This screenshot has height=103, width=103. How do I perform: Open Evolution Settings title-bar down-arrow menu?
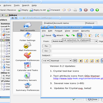(16, 18)
